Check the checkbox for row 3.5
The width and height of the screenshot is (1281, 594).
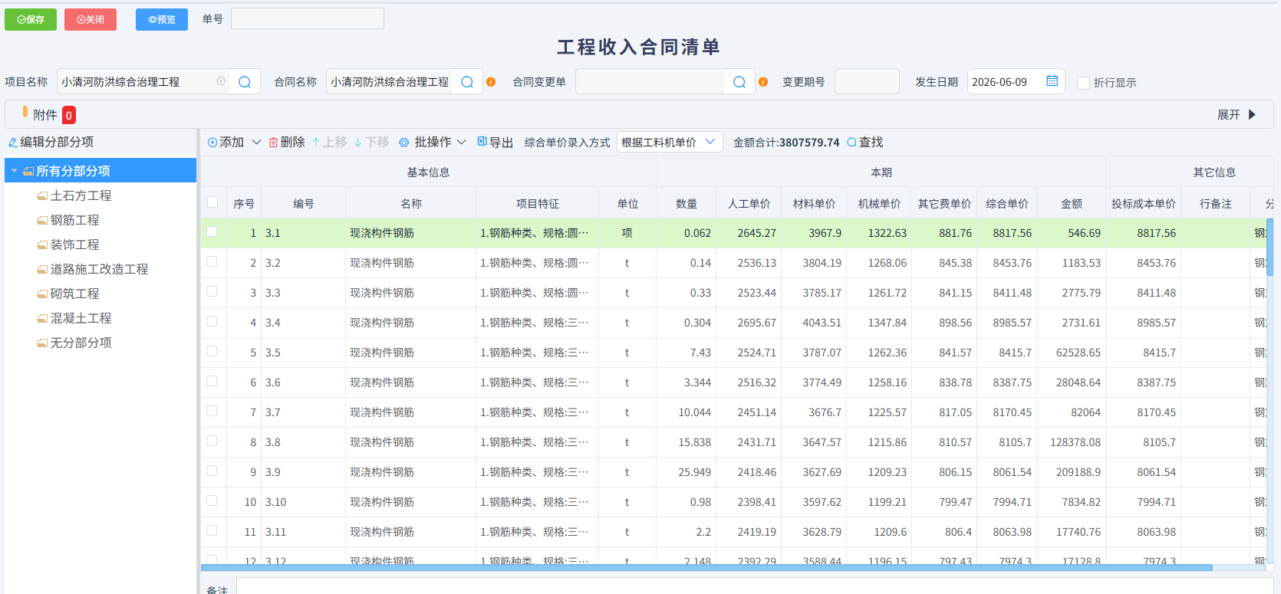tap(212, 351)
